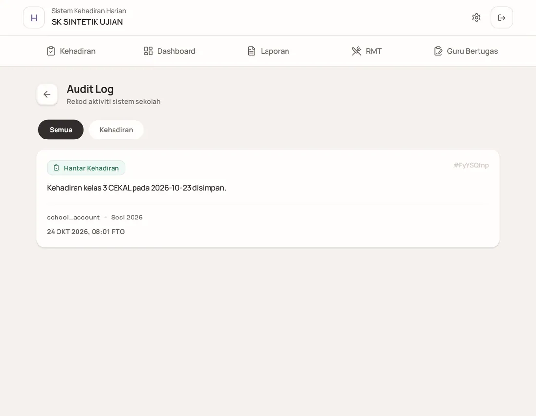Click the Guru Bertugas clipboard-pen icon
The height and width of the screenshot is (416, 536).
(438, 51)
